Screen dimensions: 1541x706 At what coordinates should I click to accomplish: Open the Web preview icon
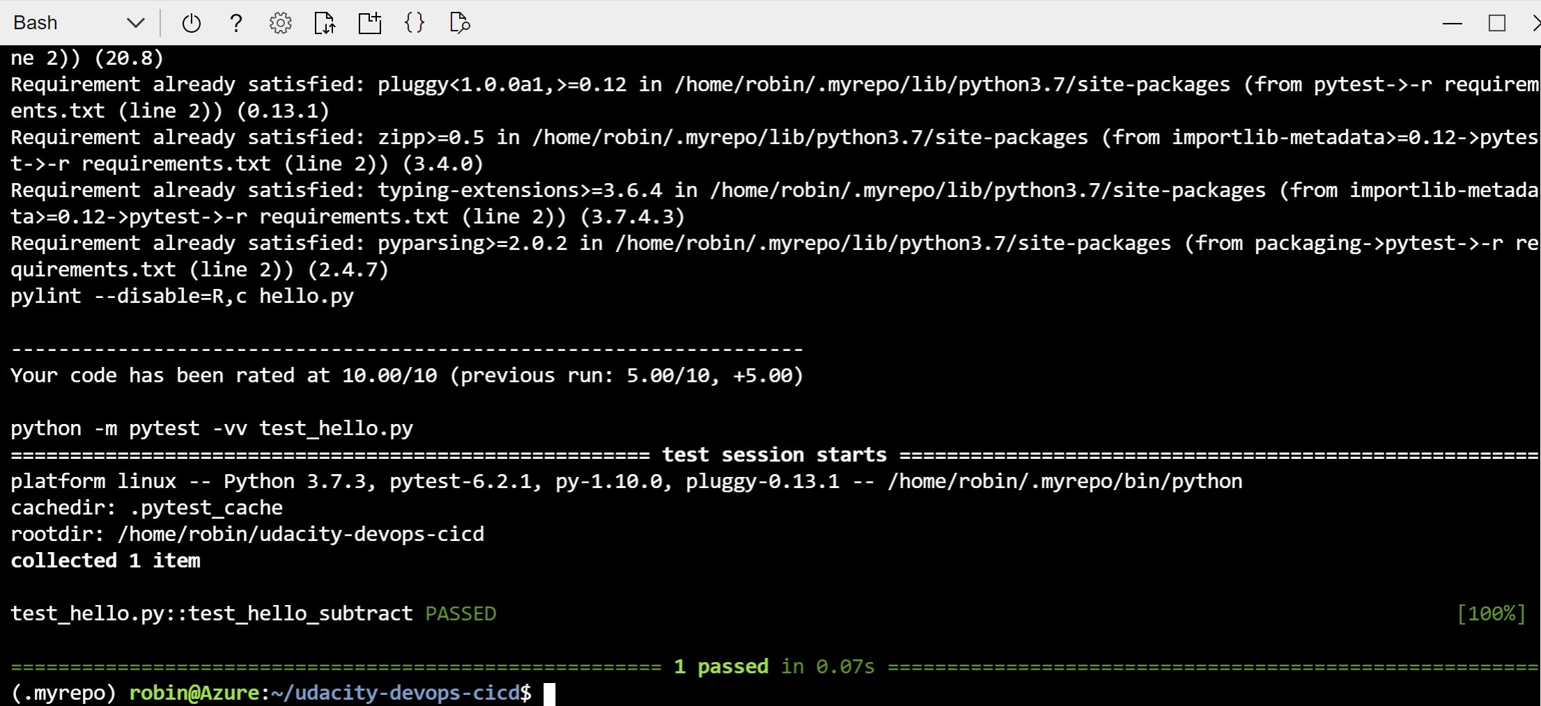pos(459,22)
